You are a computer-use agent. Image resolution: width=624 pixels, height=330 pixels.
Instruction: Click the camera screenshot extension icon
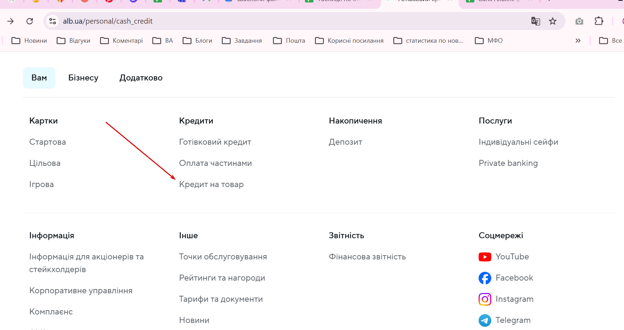click(x=579, y=21)
